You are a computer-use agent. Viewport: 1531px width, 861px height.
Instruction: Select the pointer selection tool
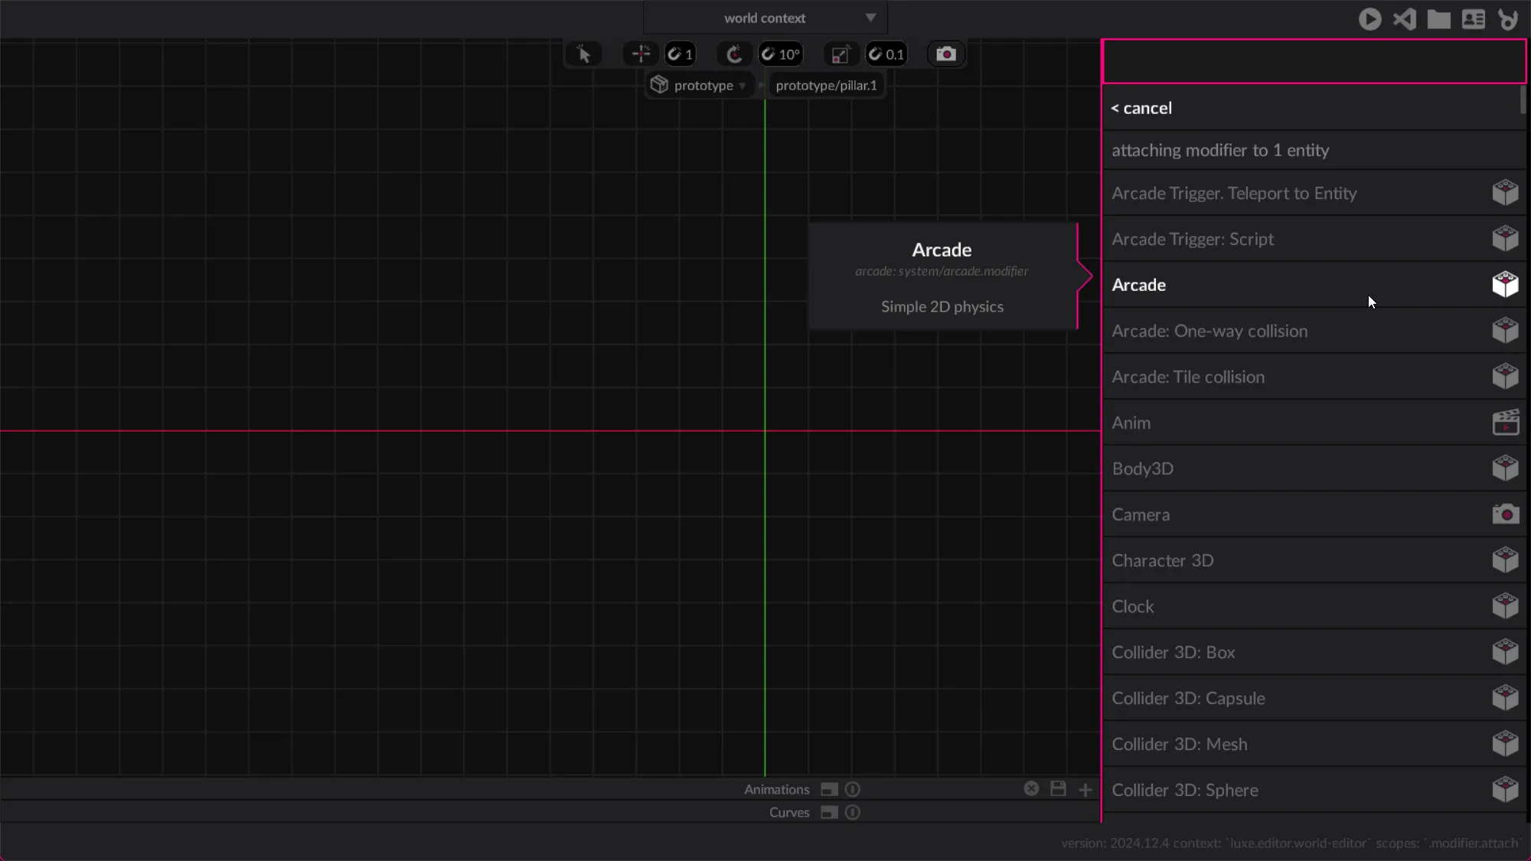(583, 54)
